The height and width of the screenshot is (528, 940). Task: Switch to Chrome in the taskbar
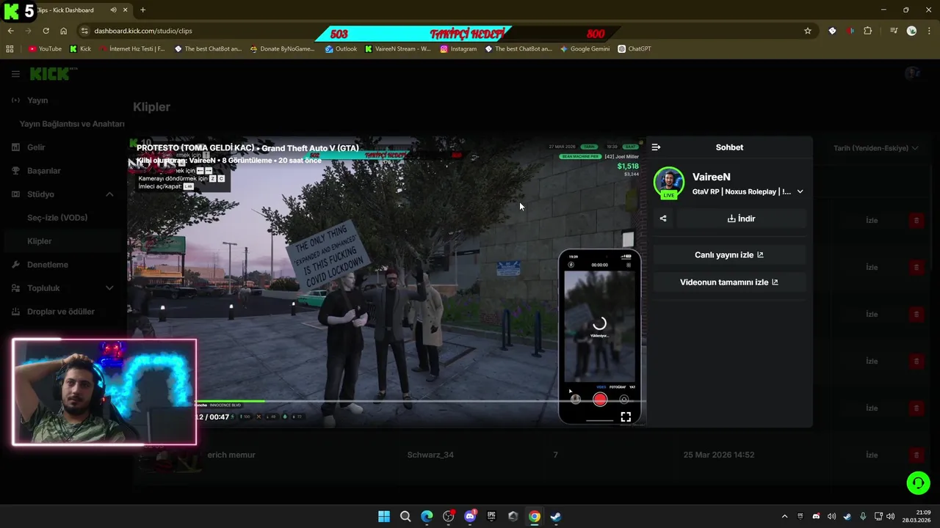click(x=535, y=516)
